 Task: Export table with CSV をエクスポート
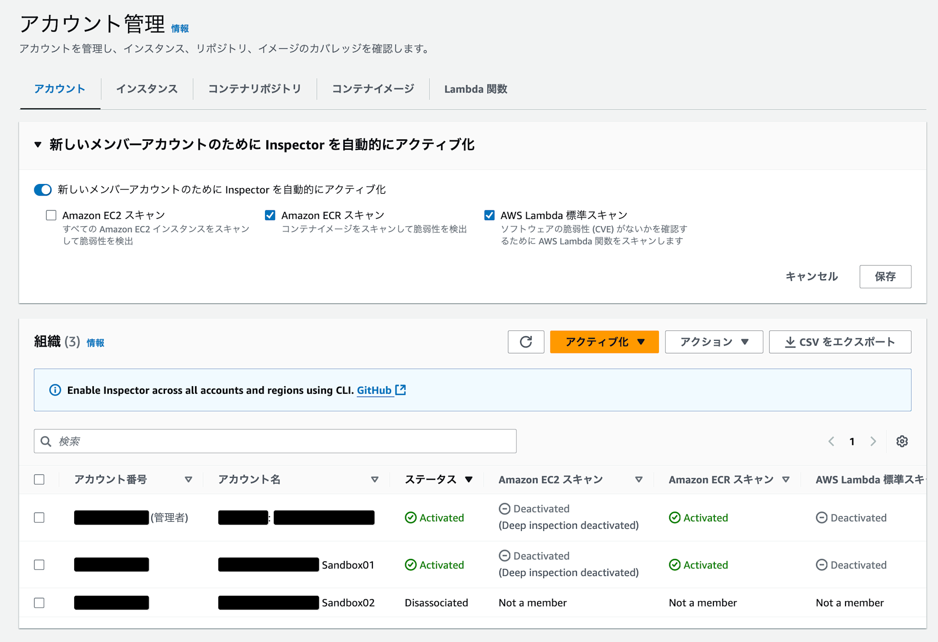(x=840, y=342)
